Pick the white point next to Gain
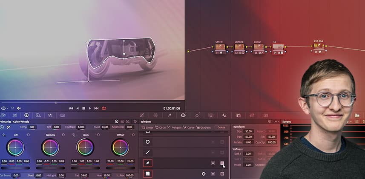Viewport: 365px width, 179px height. pyautogui.click(x=74, y=135)
